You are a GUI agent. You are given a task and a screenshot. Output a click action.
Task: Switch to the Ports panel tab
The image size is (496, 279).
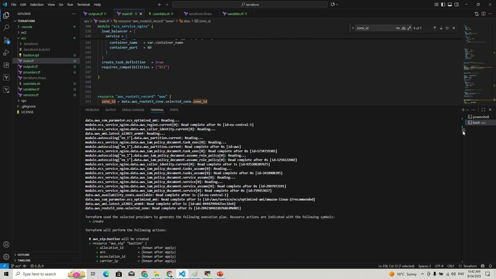(x=174, y=110)
